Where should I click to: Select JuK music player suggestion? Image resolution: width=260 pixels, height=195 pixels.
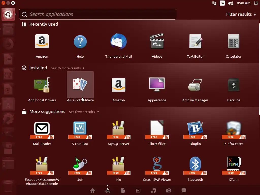point(80,166)
